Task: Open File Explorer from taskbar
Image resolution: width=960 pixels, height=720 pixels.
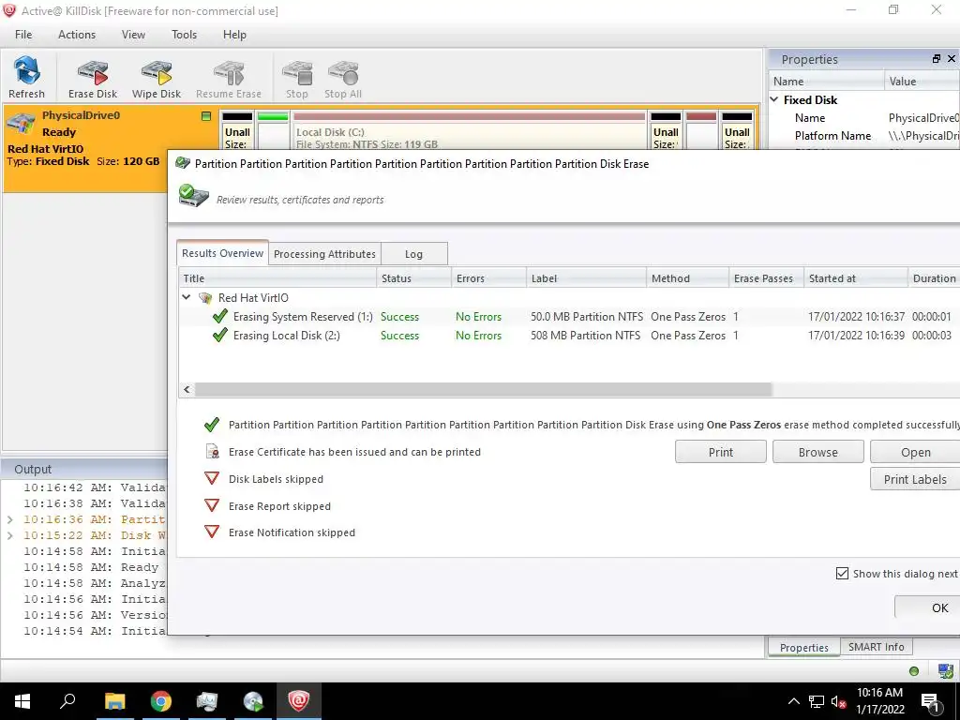Action: (x=114, y=701)
